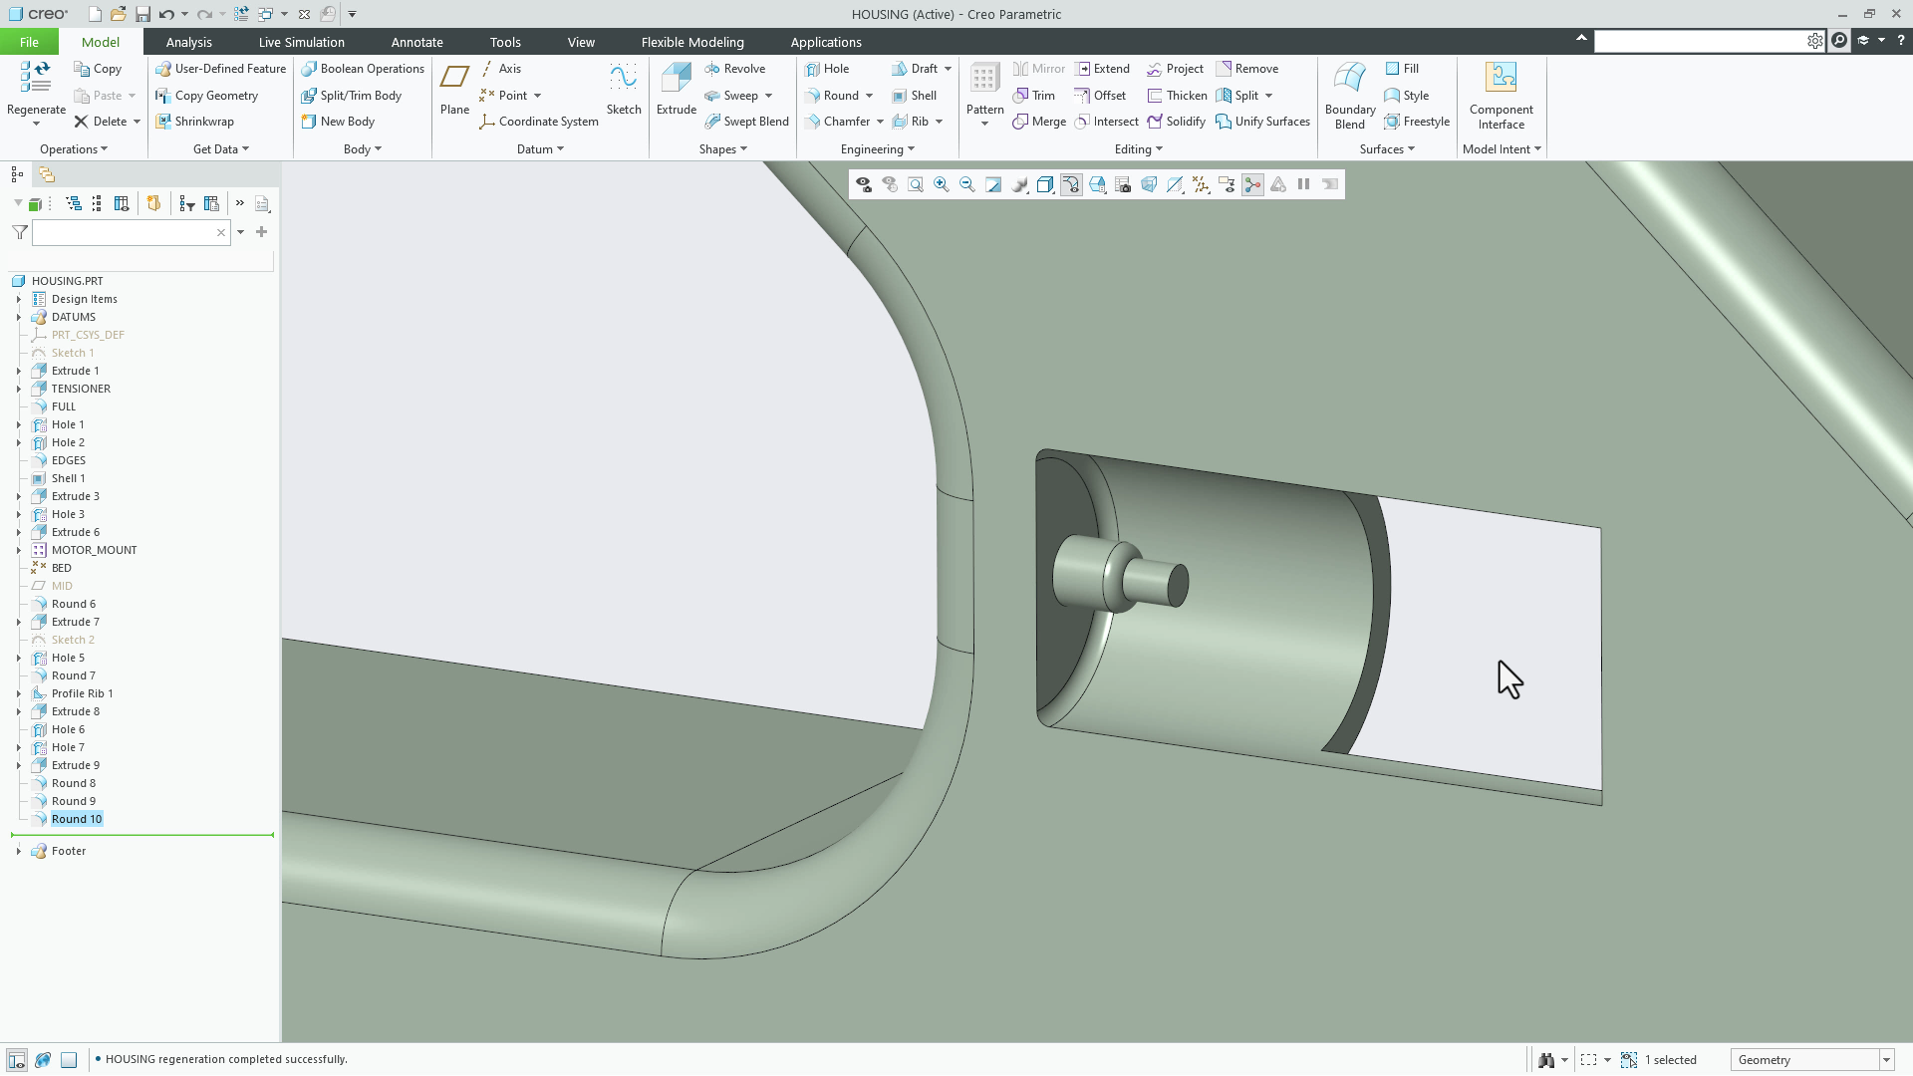Click the Shell tool

tap(914, 96)
